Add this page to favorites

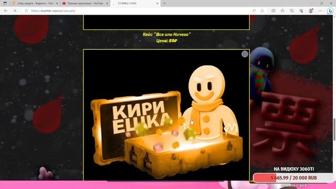(262, 10)
